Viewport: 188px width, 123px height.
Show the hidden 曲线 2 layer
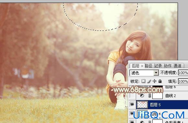point(132,96)
